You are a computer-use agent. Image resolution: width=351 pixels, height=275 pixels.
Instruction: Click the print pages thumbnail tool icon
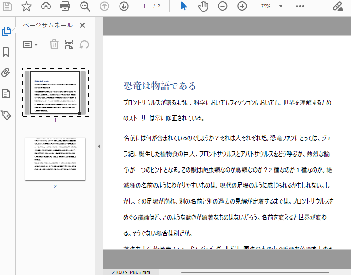point(69,44)
